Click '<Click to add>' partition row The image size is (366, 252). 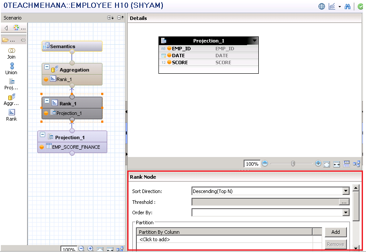tap(155, 240)
